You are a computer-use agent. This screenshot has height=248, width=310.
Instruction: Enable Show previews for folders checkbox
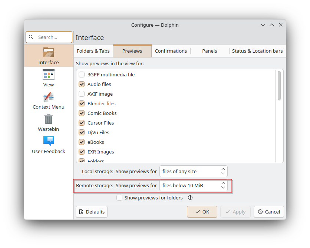pos(119,198)
